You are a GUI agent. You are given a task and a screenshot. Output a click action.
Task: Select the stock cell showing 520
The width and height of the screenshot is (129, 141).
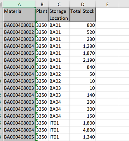tap(83, 32)
